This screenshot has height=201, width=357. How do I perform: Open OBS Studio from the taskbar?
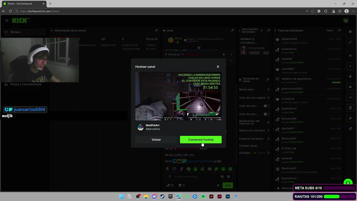(x=138, y=197)
